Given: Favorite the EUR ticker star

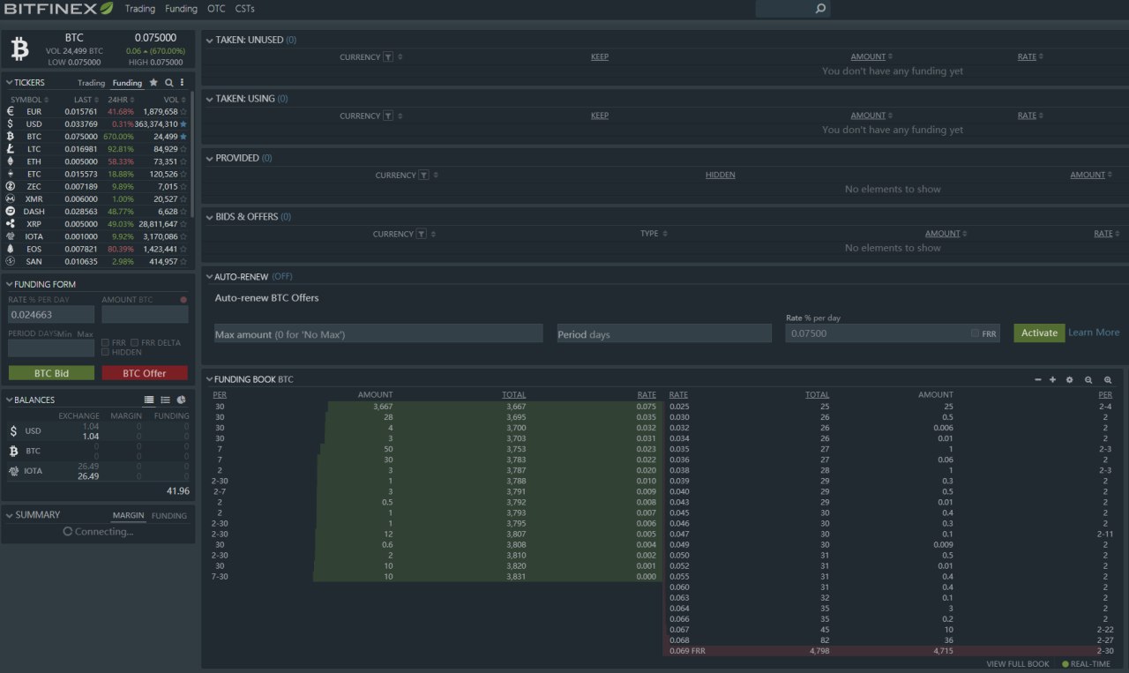Looking at the screenshot, I should tap(183, 112).
